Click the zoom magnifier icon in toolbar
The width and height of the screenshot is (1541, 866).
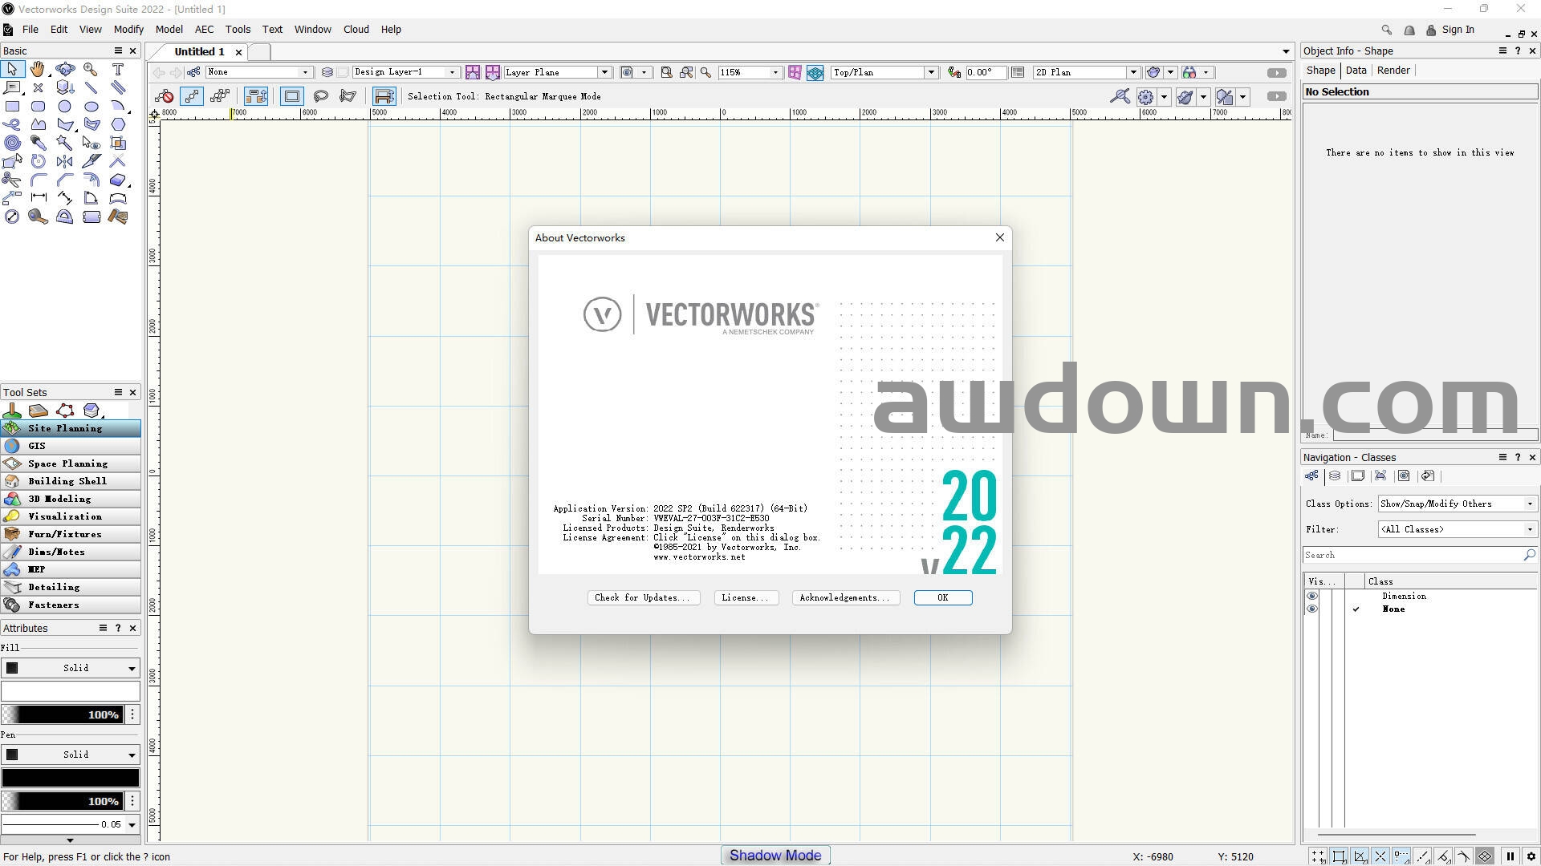coord(705,72)
